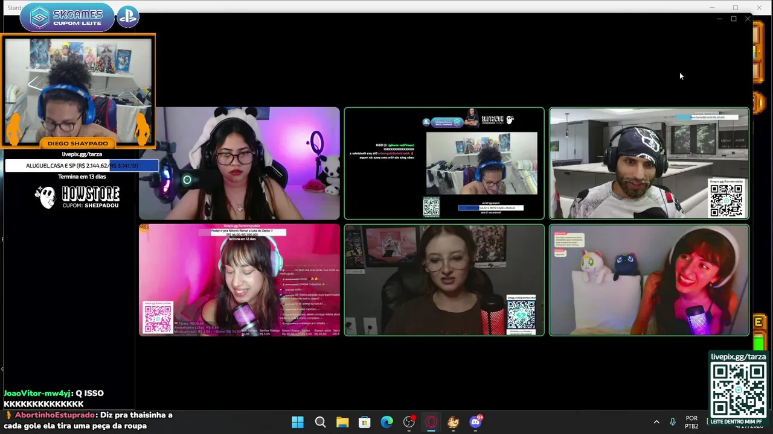
Task: Select the mirrored screen-share video tile
Action: point(444,163)
